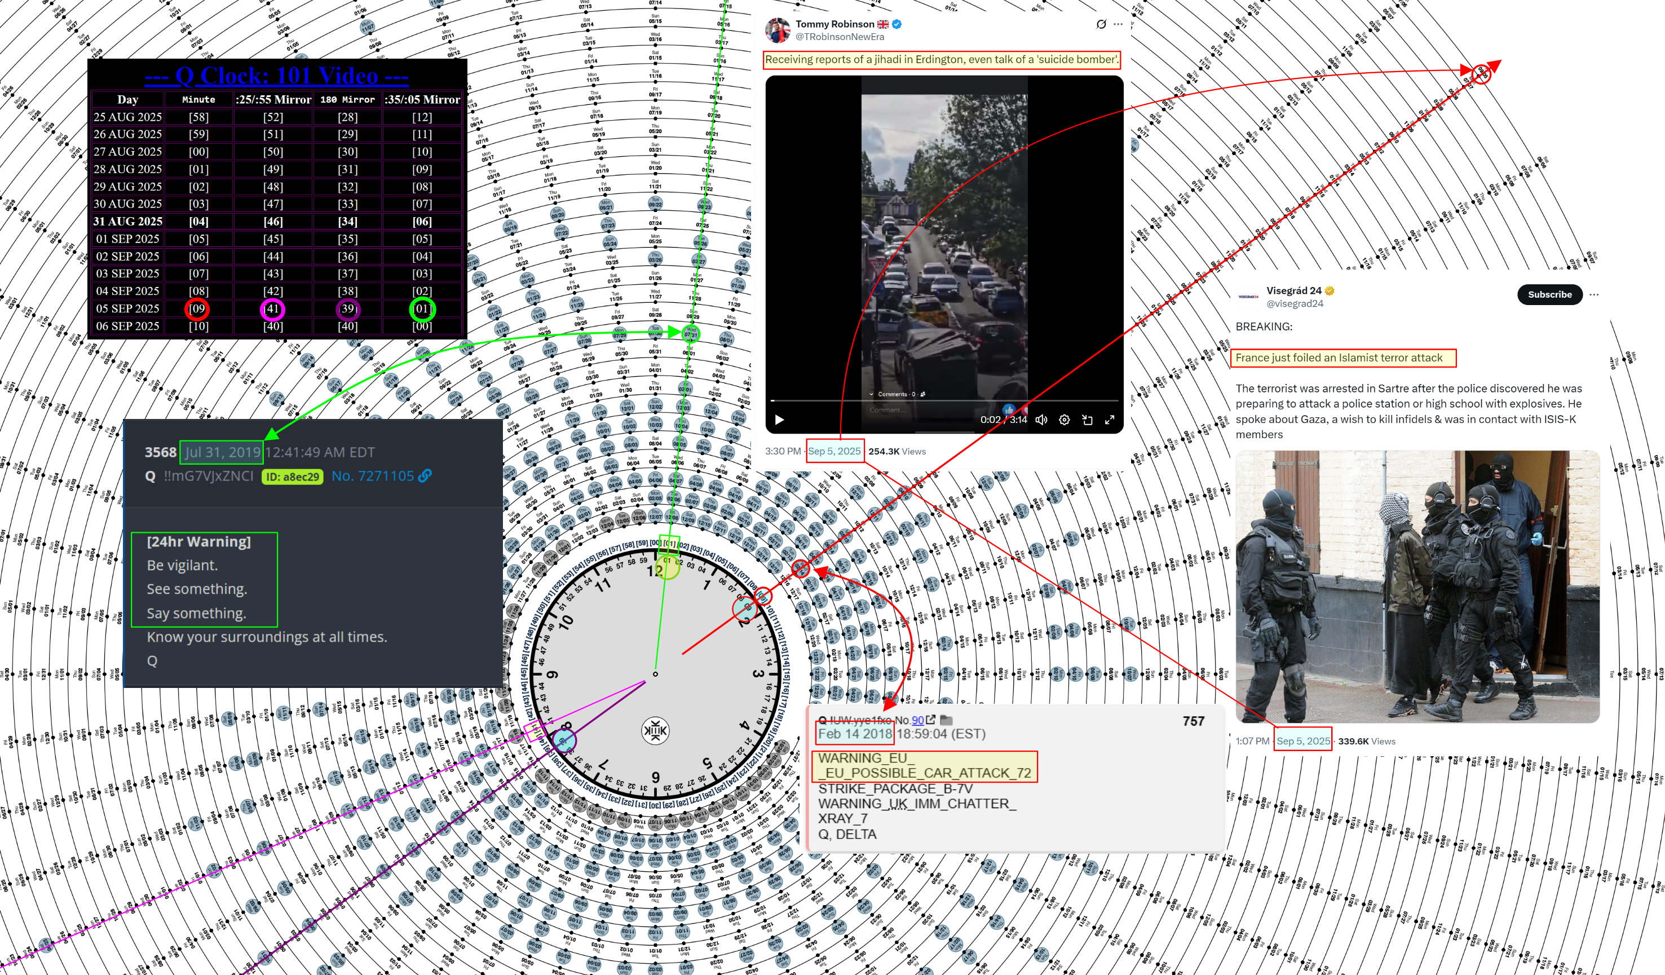Screen dimensions: 1665x975
Task: Open the No. 7271105 post link
Action: point(373,476)
